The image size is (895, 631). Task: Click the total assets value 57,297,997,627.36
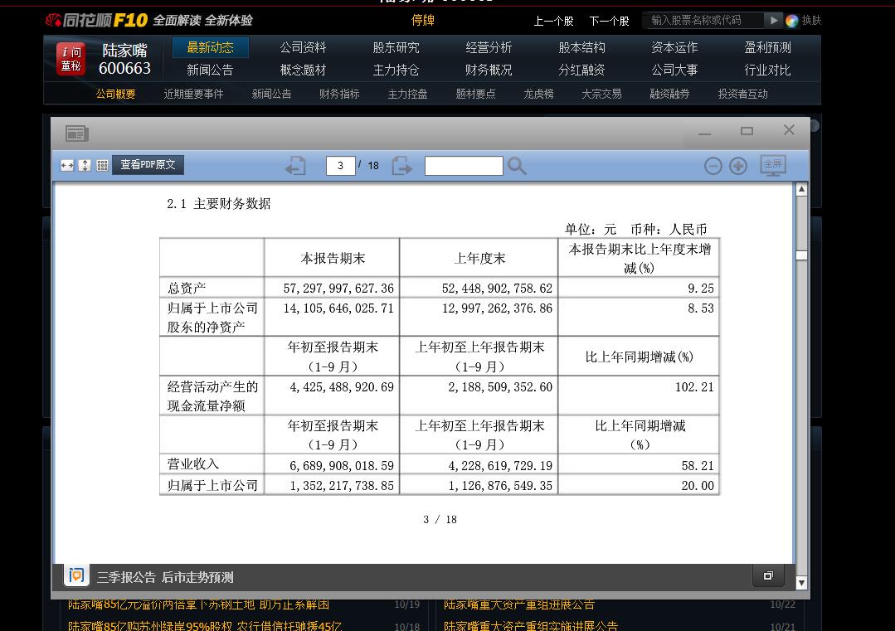point(338,289)
